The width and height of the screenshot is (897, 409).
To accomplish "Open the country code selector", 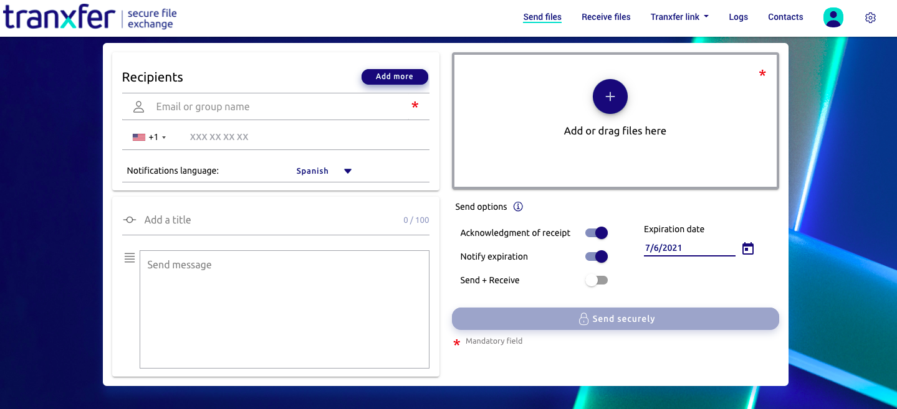I will click(x=150, y=136).
